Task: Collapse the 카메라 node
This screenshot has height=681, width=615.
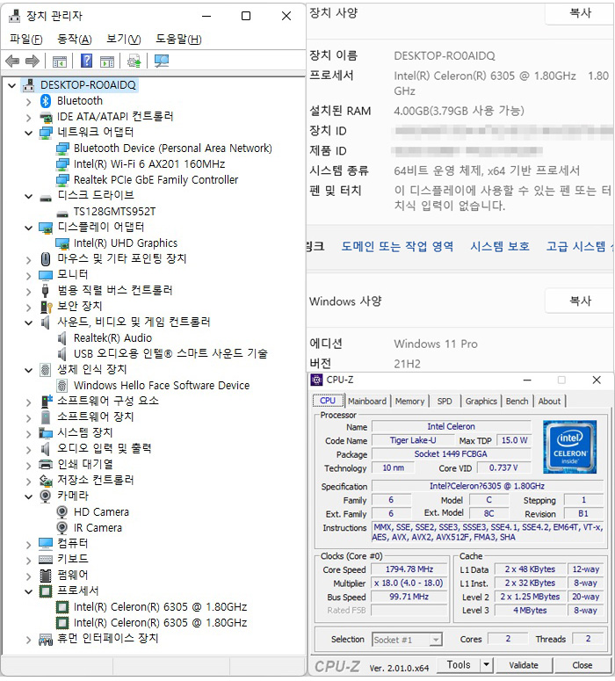Action: pyautogui.click(x=29, y=496)
